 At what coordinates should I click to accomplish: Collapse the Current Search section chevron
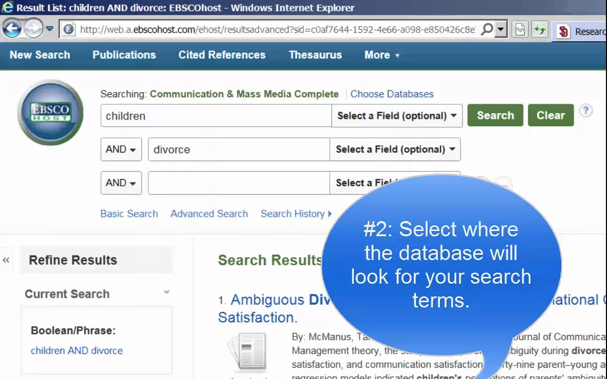coord(166,292)
